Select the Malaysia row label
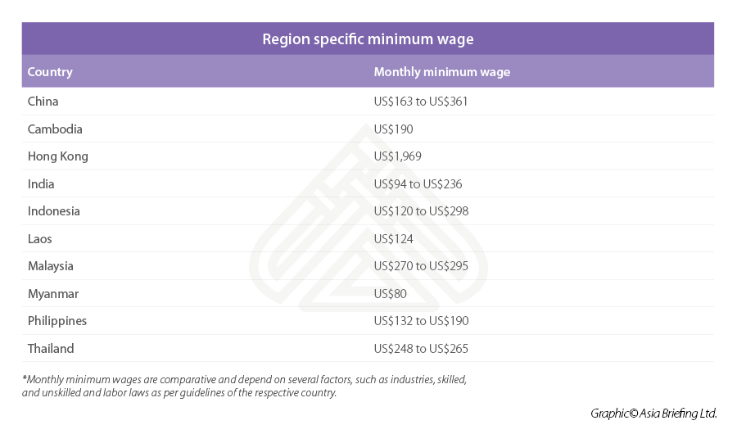737x434 pixels. [50, 266]
